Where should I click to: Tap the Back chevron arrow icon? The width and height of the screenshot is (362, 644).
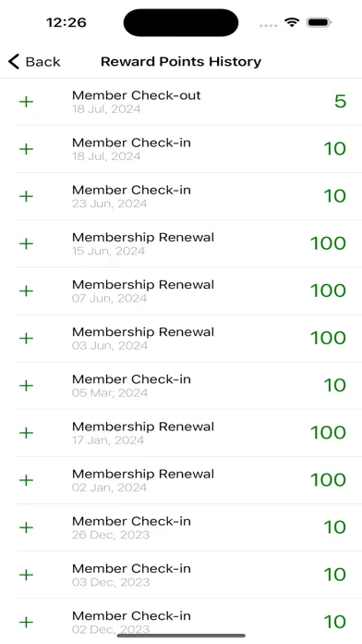click(x=14, y=62)
